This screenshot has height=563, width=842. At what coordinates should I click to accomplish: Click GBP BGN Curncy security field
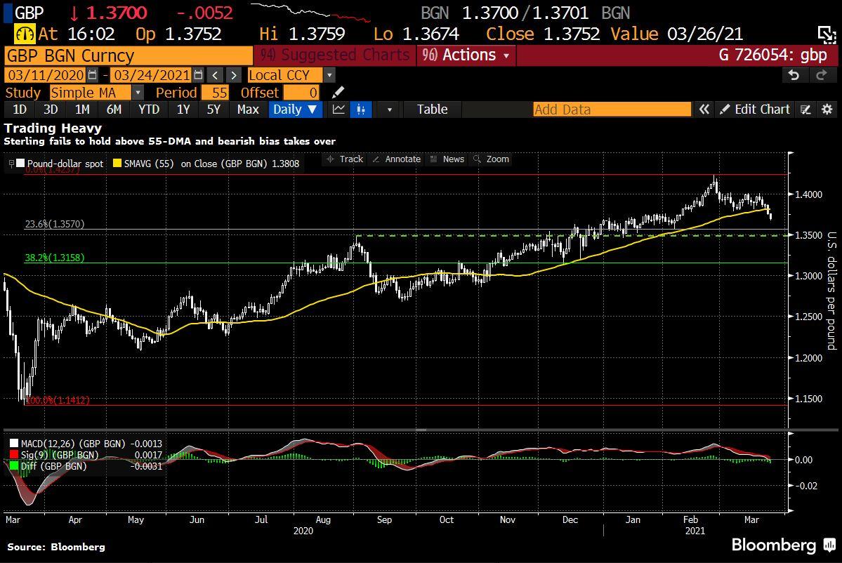click(128, 56)
